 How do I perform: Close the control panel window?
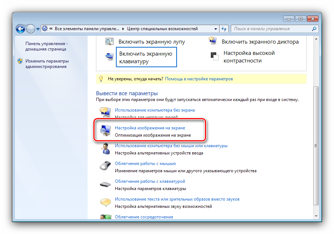coord(313,19)
